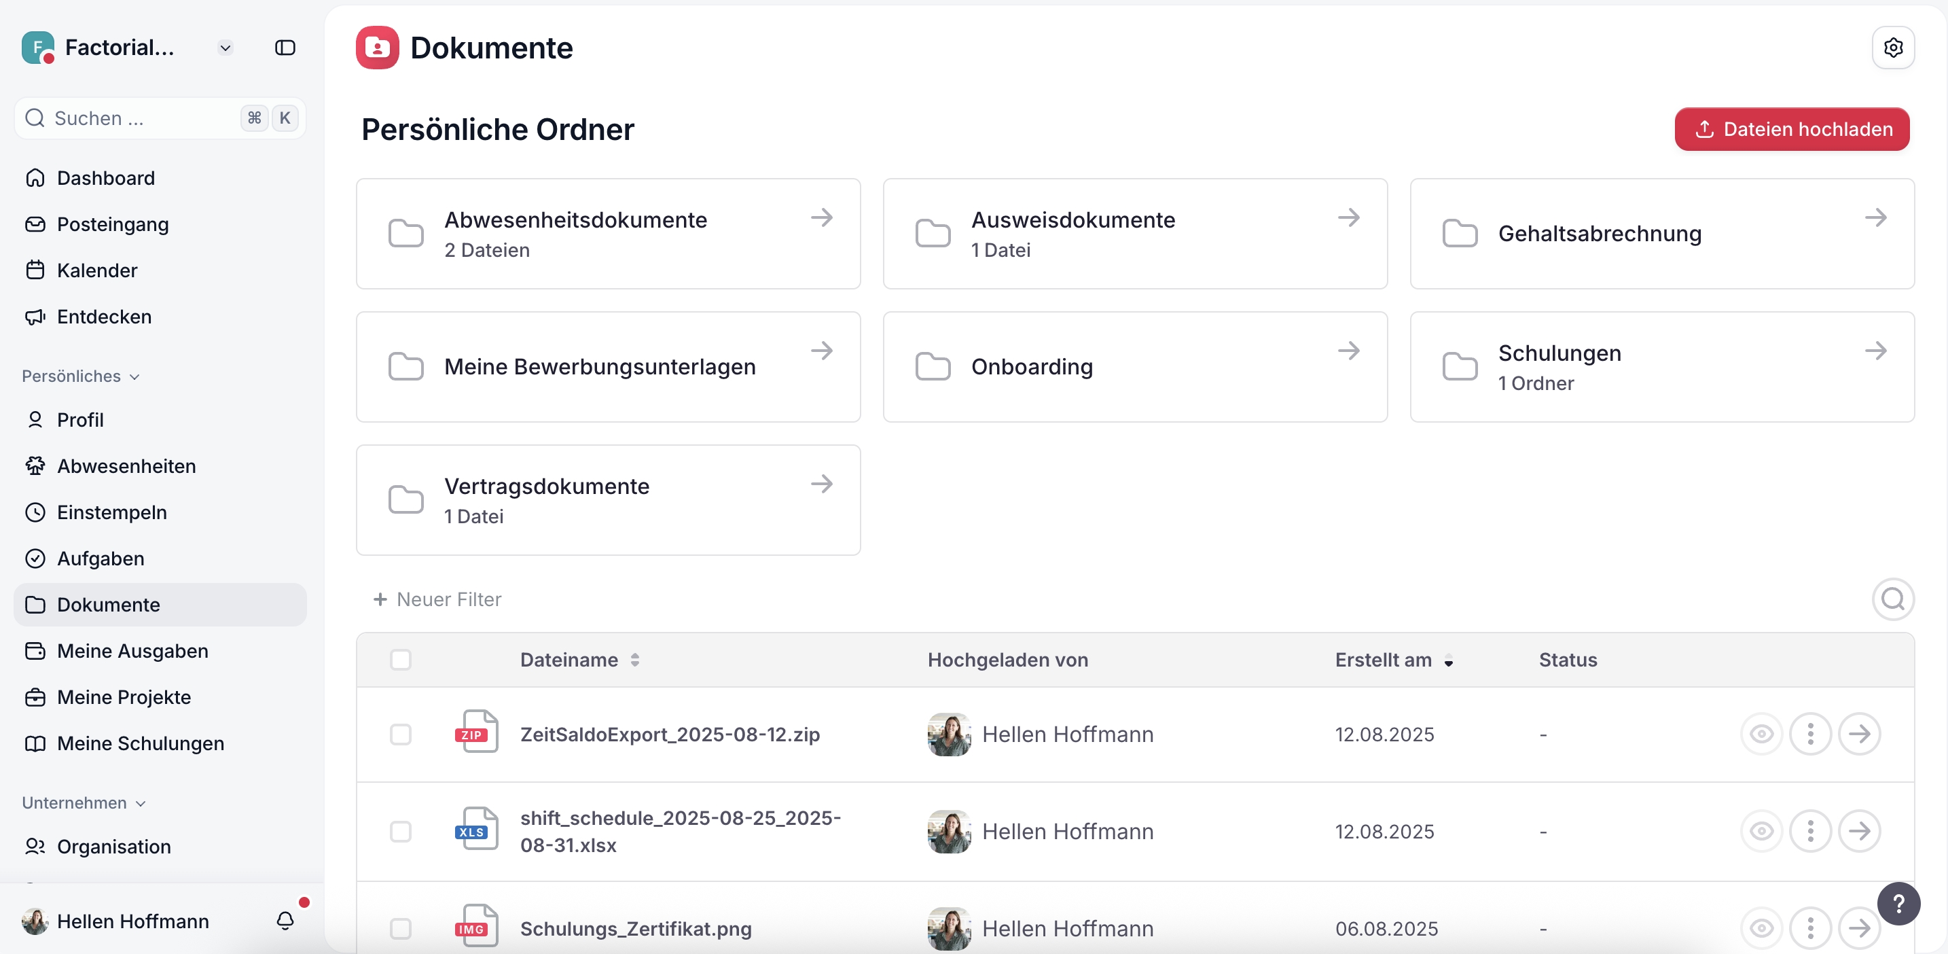
Task: Open shift_schedule xlsx via arrow icon
Action: tap(1860, 831)
